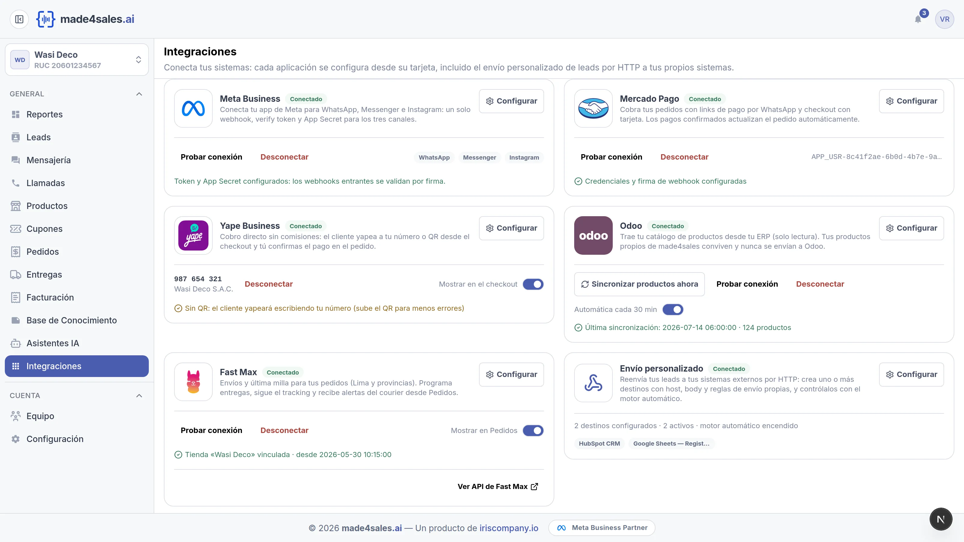The image size is (964, 542).
Task: Open Configurar for Envío personalizado
Action: (x=911, y=374)
